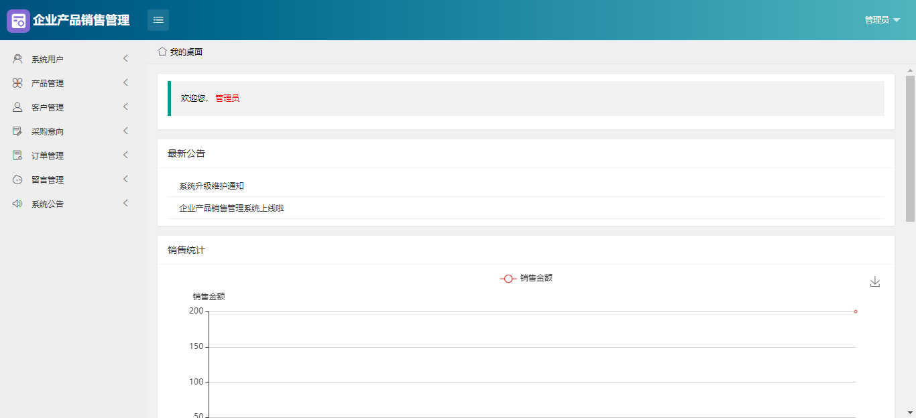Image resolution: width=916 pixels, height=418 pixels.
Task: Click the 客户管理 person icon
Action: click(x=17, y=107)
